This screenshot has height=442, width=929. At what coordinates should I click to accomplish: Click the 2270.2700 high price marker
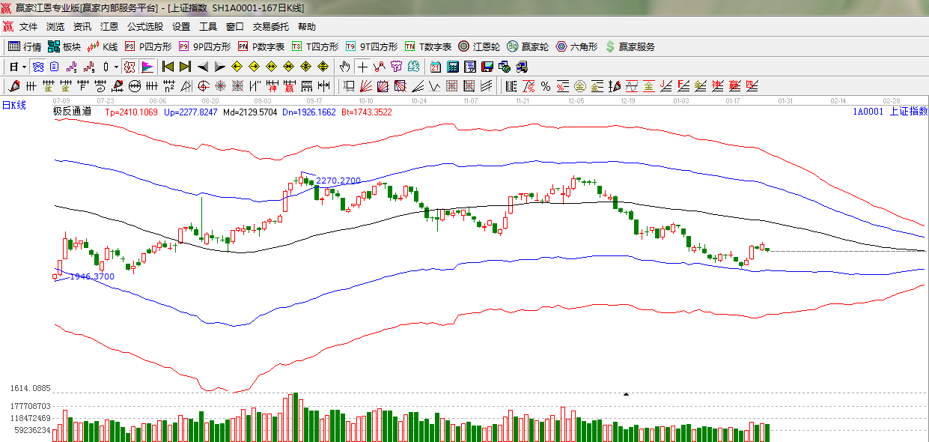(338, 181)
